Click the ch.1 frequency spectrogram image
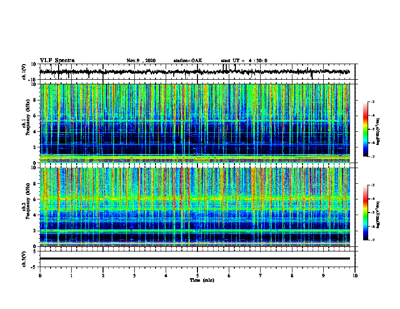This screenshot has width=400, height=309. click(195, 123)
